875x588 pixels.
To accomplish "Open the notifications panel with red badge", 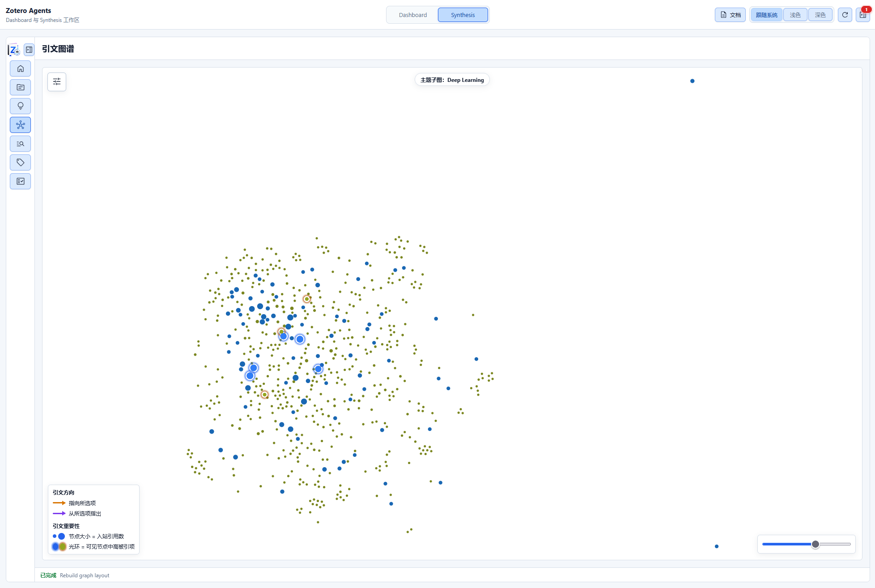I will [863, 15].
